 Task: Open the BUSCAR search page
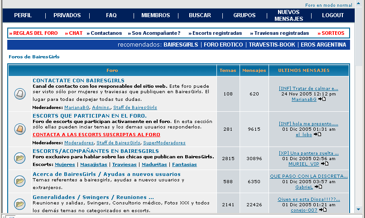[200, 15]
